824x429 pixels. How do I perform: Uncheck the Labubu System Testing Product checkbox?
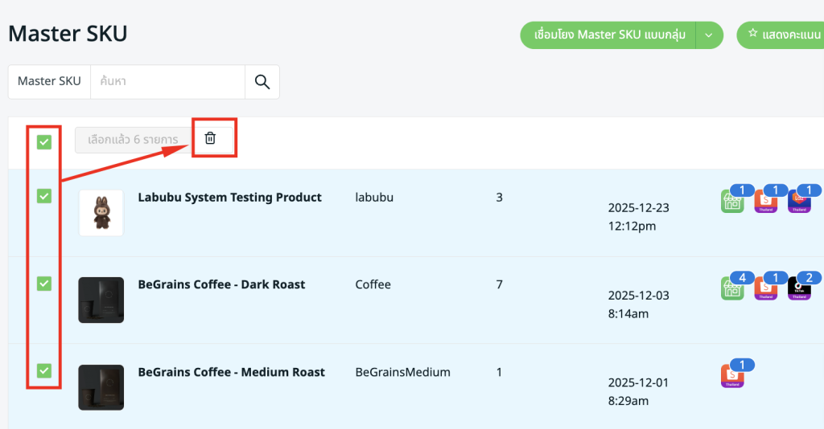pos(44,196)
